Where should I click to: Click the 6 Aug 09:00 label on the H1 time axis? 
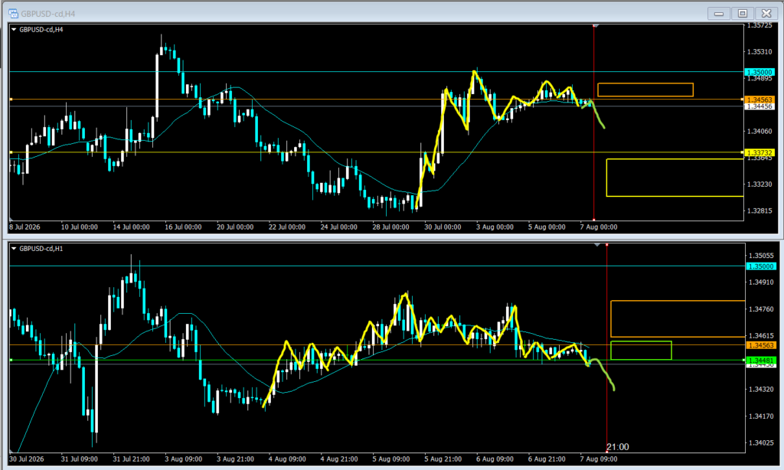click(495, 459)
